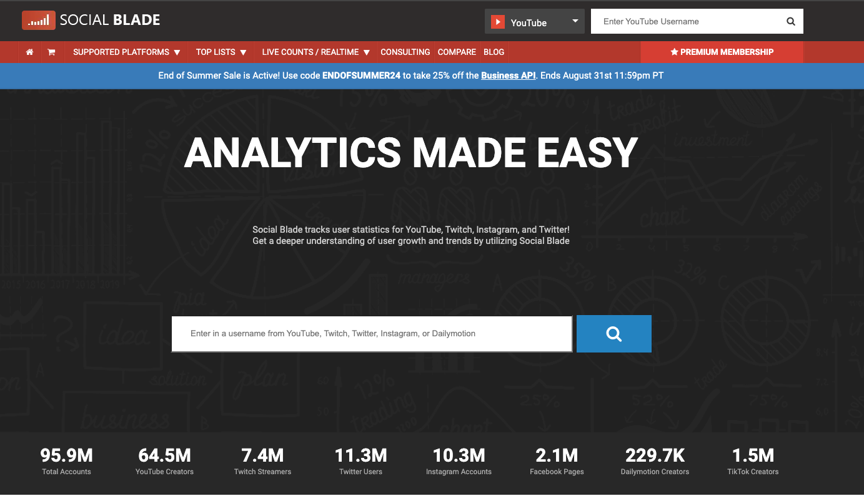Expand the Live Counts / Realtime menu
This screenshot has height=496, width=864.
[316, 52]
